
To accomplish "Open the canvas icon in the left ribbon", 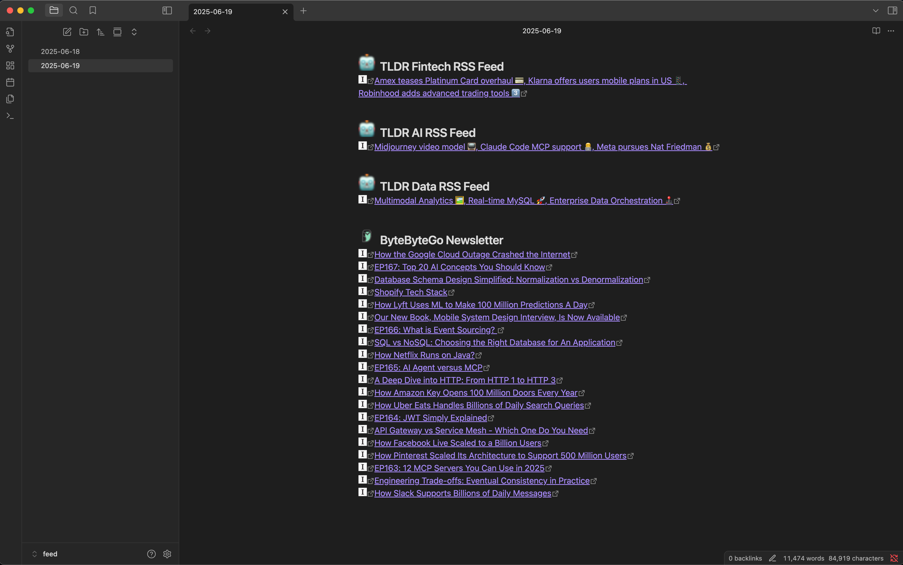I will tap(10, 65).
